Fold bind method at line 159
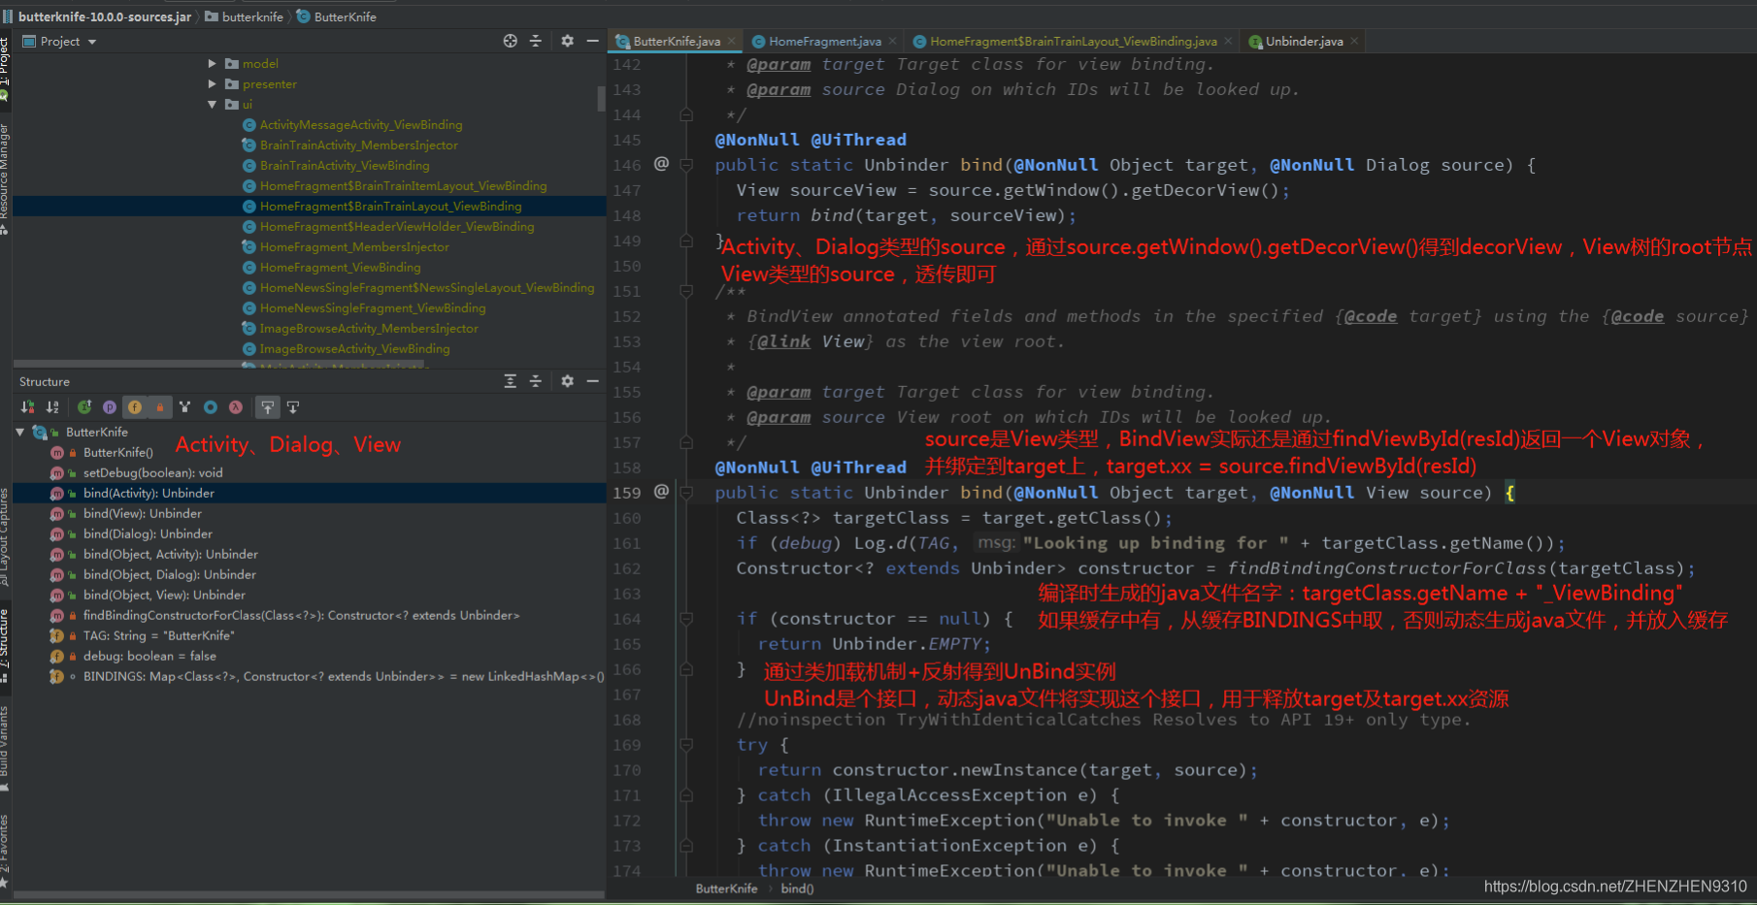This screenshot has height=905, width=1757. (686, 493)
